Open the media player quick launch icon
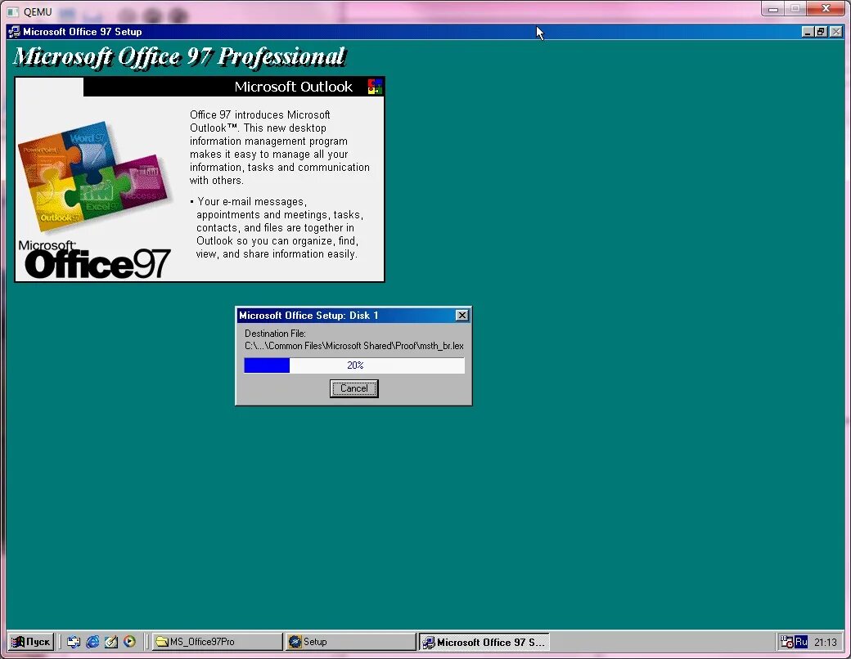This screenshot has height=659, width=851. coord(130,642)
